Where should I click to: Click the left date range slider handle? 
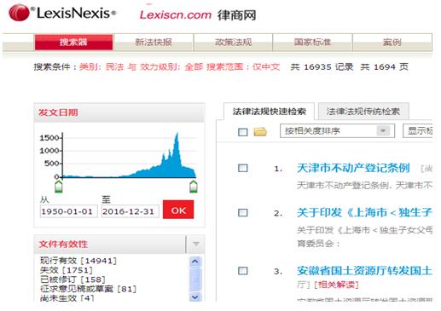pyautogui.click(x=59, y=187)
